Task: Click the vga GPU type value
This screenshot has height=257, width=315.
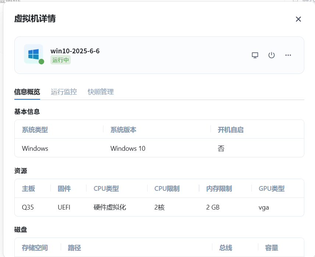Action: 263,207
